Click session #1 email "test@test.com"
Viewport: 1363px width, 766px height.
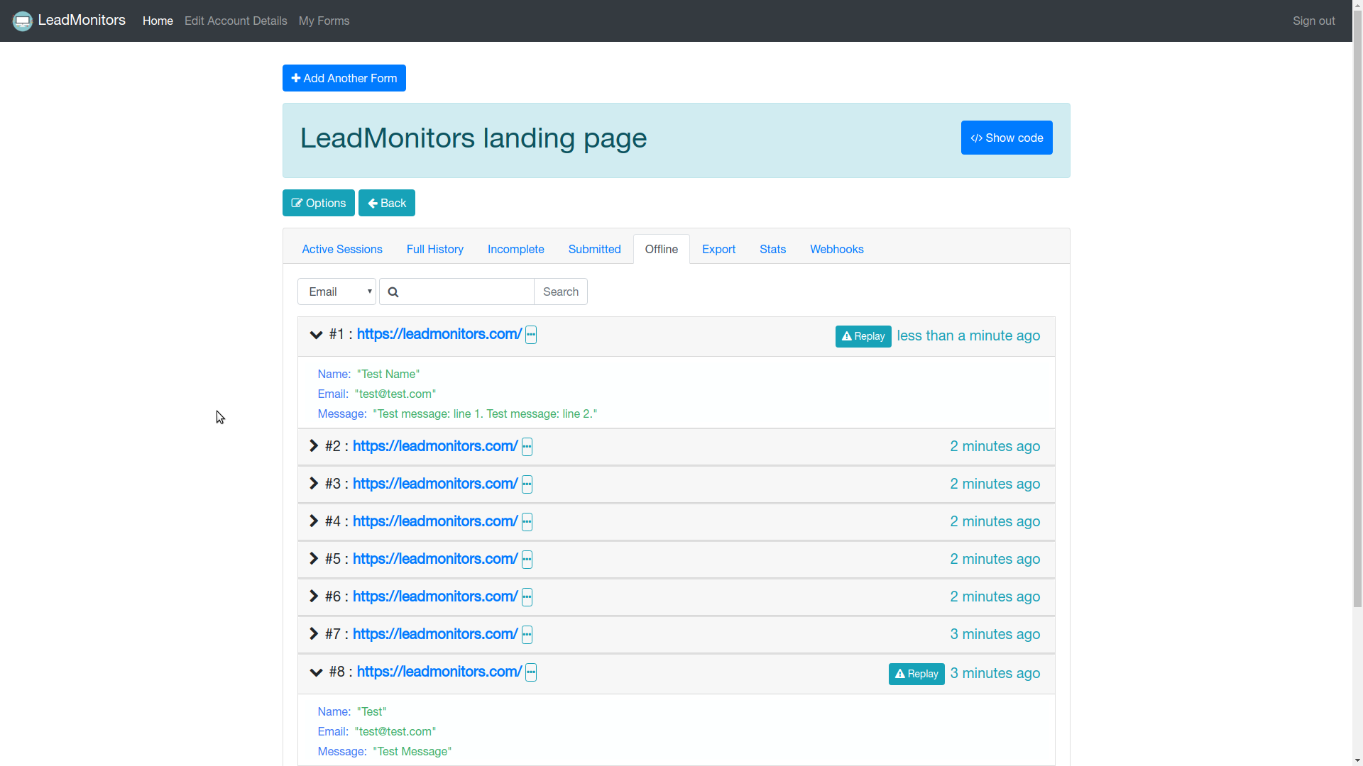[395, 394]
